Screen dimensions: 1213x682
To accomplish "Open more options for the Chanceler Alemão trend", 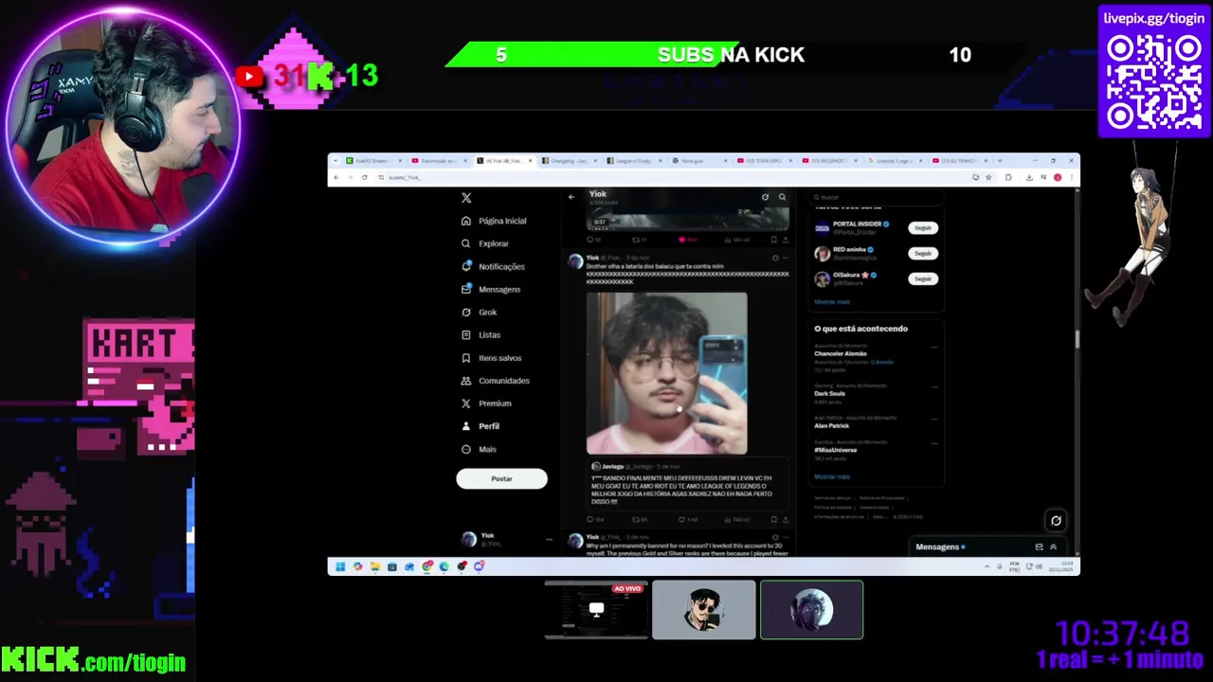I will coord(934,347).
